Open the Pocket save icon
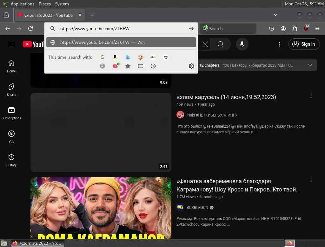Image resolution: width=325 pixels, height=247 pixels. [x=272, y=29]
